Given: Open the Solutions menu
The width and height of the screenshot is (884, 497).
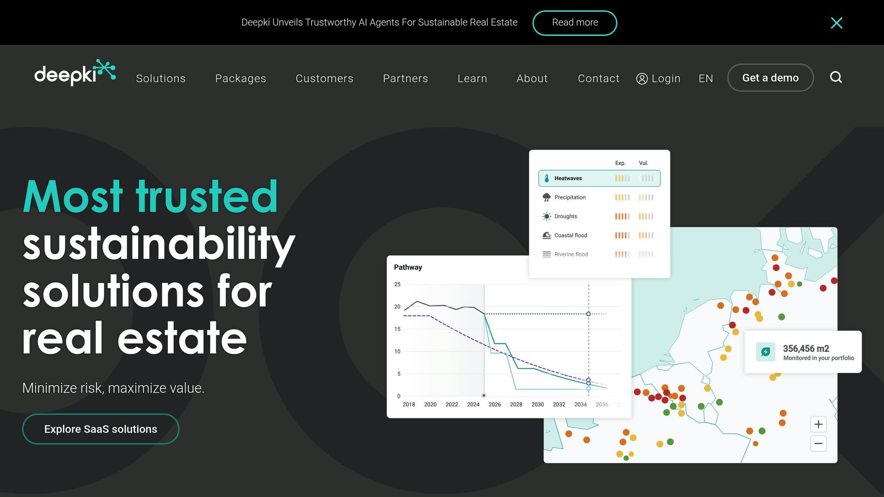Looking at the screenshot, I should pyautogui.click(x=161, y=79).
